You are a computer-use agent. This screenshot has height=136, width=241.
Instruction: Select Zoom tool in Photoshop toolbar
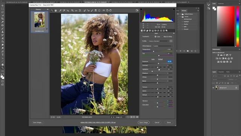tap(3, 68)
